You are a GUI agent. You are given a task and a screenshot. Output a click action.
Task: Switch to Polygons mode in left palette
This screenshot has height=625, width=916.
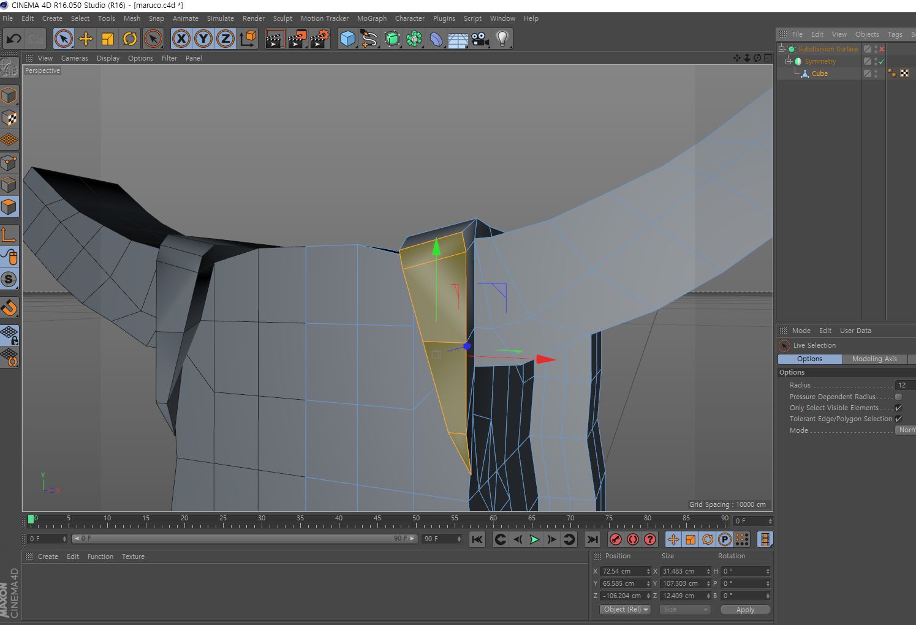(x=9, y=208)
